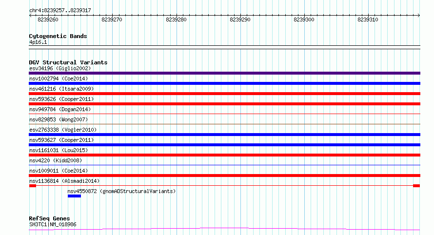Image resolution: width=434 pixels, height=235 pixels.
Task: Click the red nsv593626 variant bar
Action: pyautogui.click(x=224, y=104)
